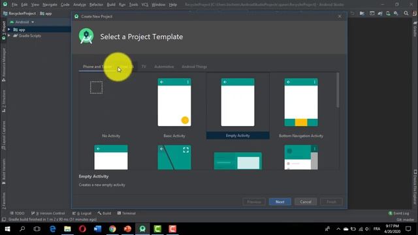The width and height of the screenshot is (418, 235).
Task: Open the SDK Manager toolbar icon
Action: [396, 13]
